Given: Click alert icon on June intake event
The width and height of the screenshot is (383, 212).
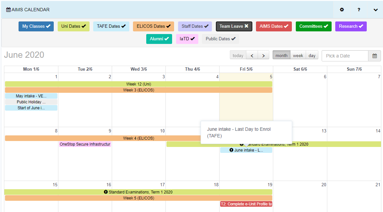Looking at the screenshot, I should pos(231,150).
